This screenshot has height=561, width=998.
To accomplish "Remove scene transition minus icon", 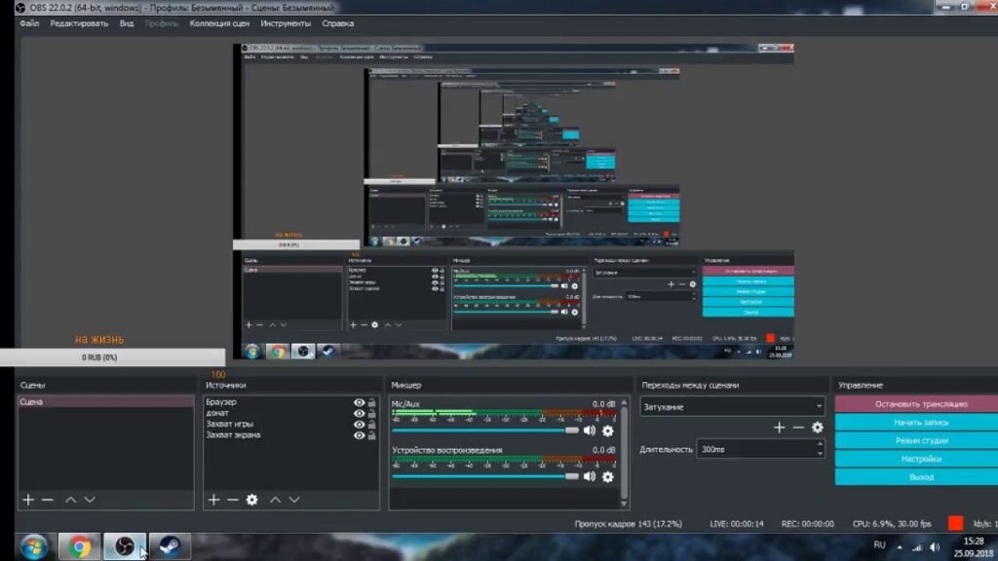I will click(x=798, y=428).
